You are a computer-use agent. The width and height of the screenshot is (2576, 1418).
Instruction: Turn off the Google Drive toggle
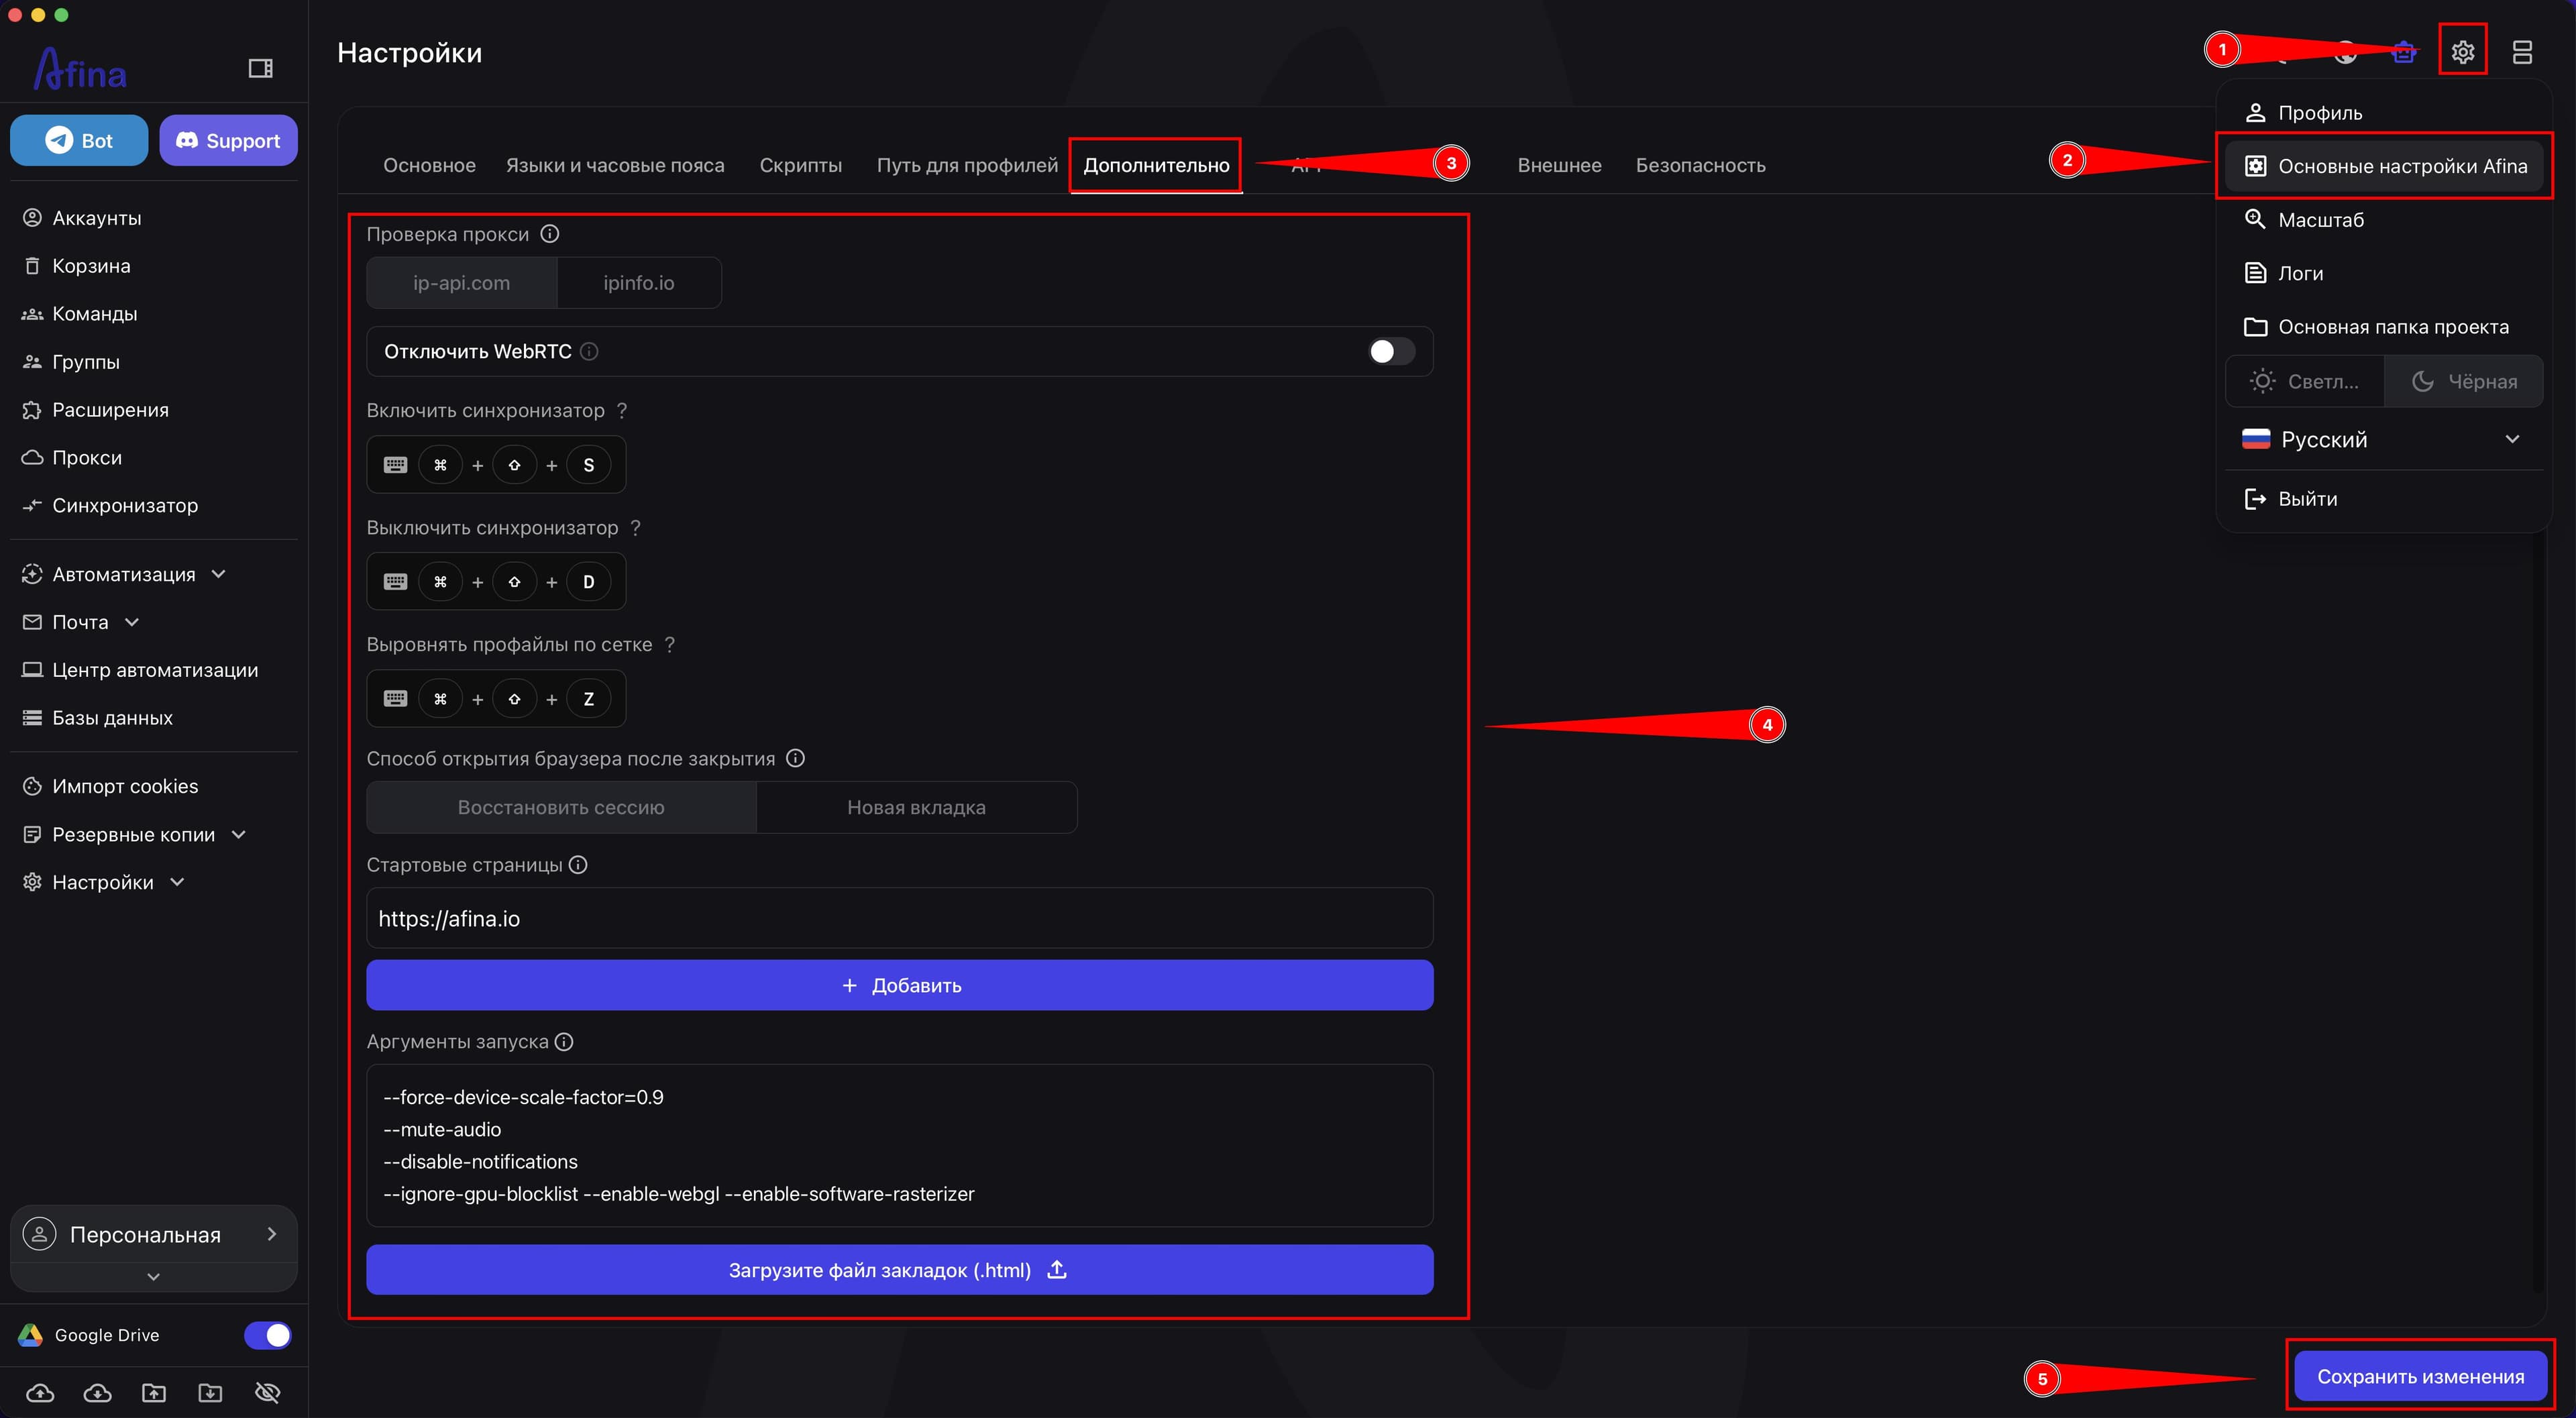(x=268, y=1335)
